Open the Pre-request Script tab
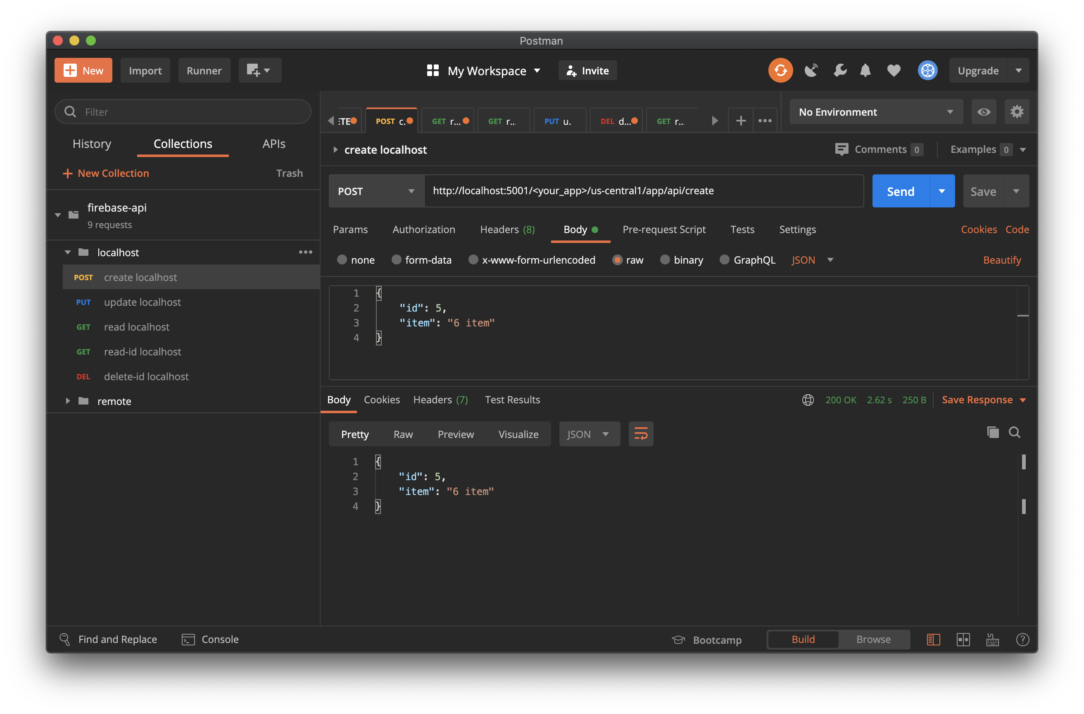This screenshot has height=714, width=1084. (x=663, y=229)
